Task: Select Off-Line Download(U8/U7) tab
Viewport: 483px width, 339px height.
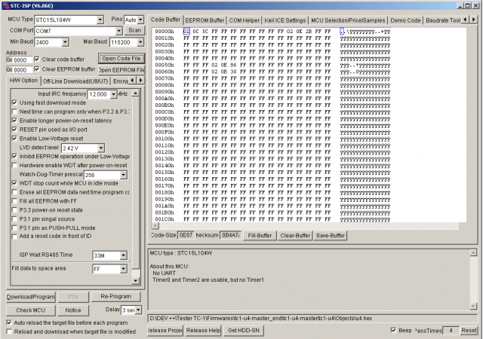Action: click(75, 81)
